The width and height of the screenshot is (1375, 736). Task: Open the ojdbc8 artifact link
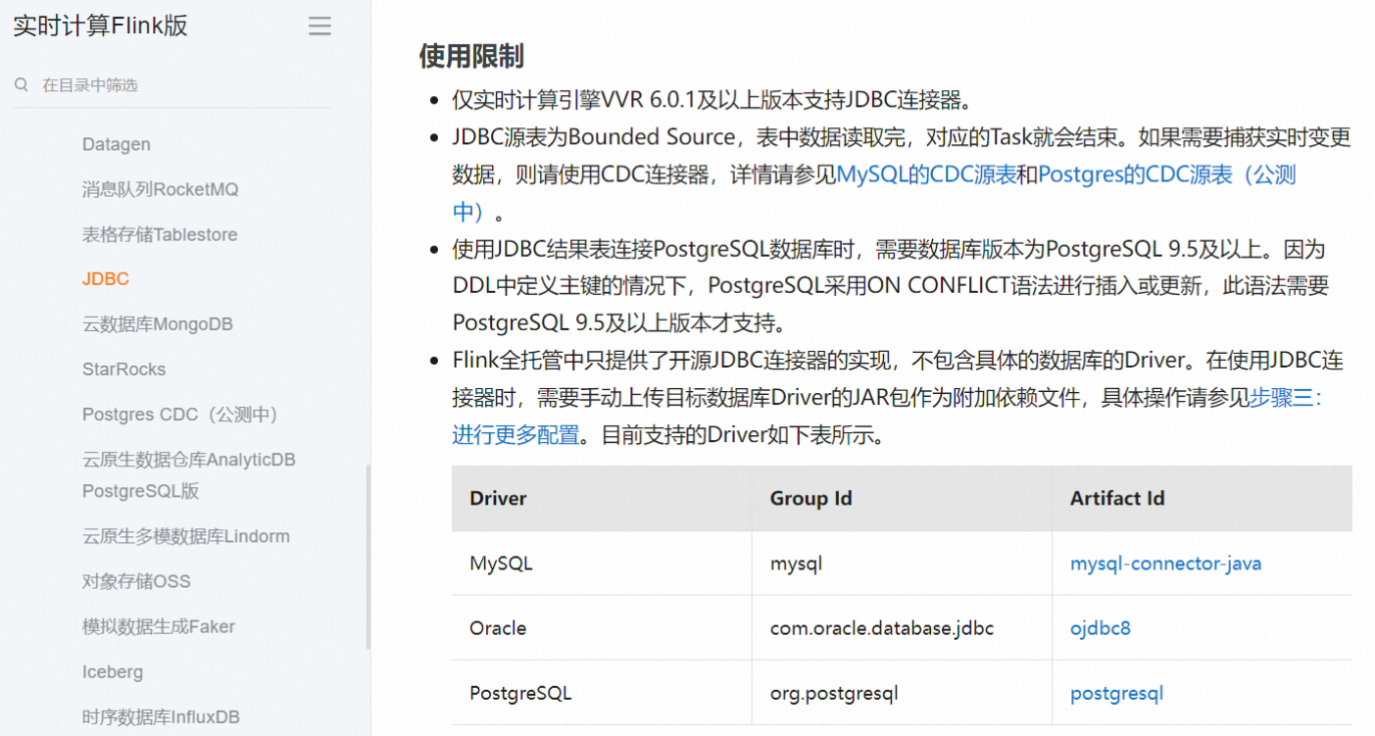point(1100,628)
